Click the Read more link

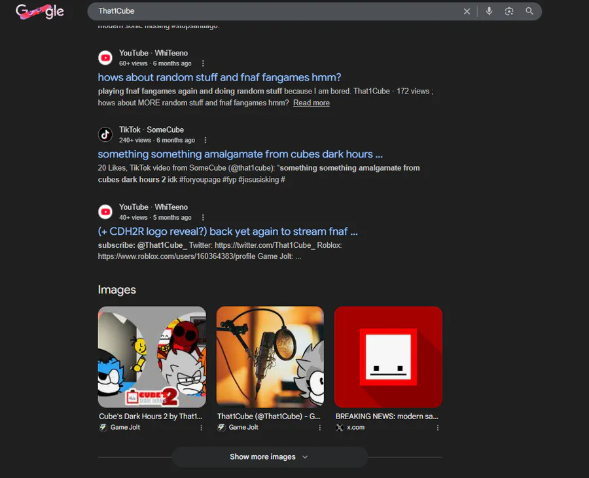[x=312, y=103]
